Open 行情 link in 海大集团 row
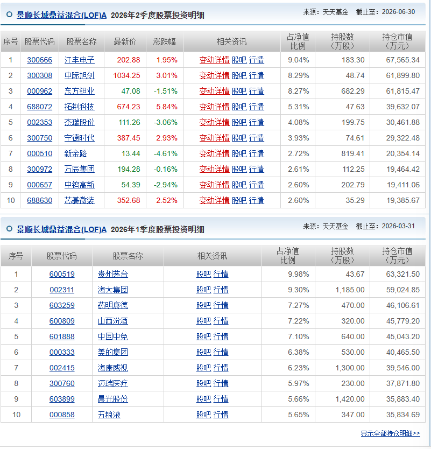This screenshot has height=449, width=431. coord(221,290)
